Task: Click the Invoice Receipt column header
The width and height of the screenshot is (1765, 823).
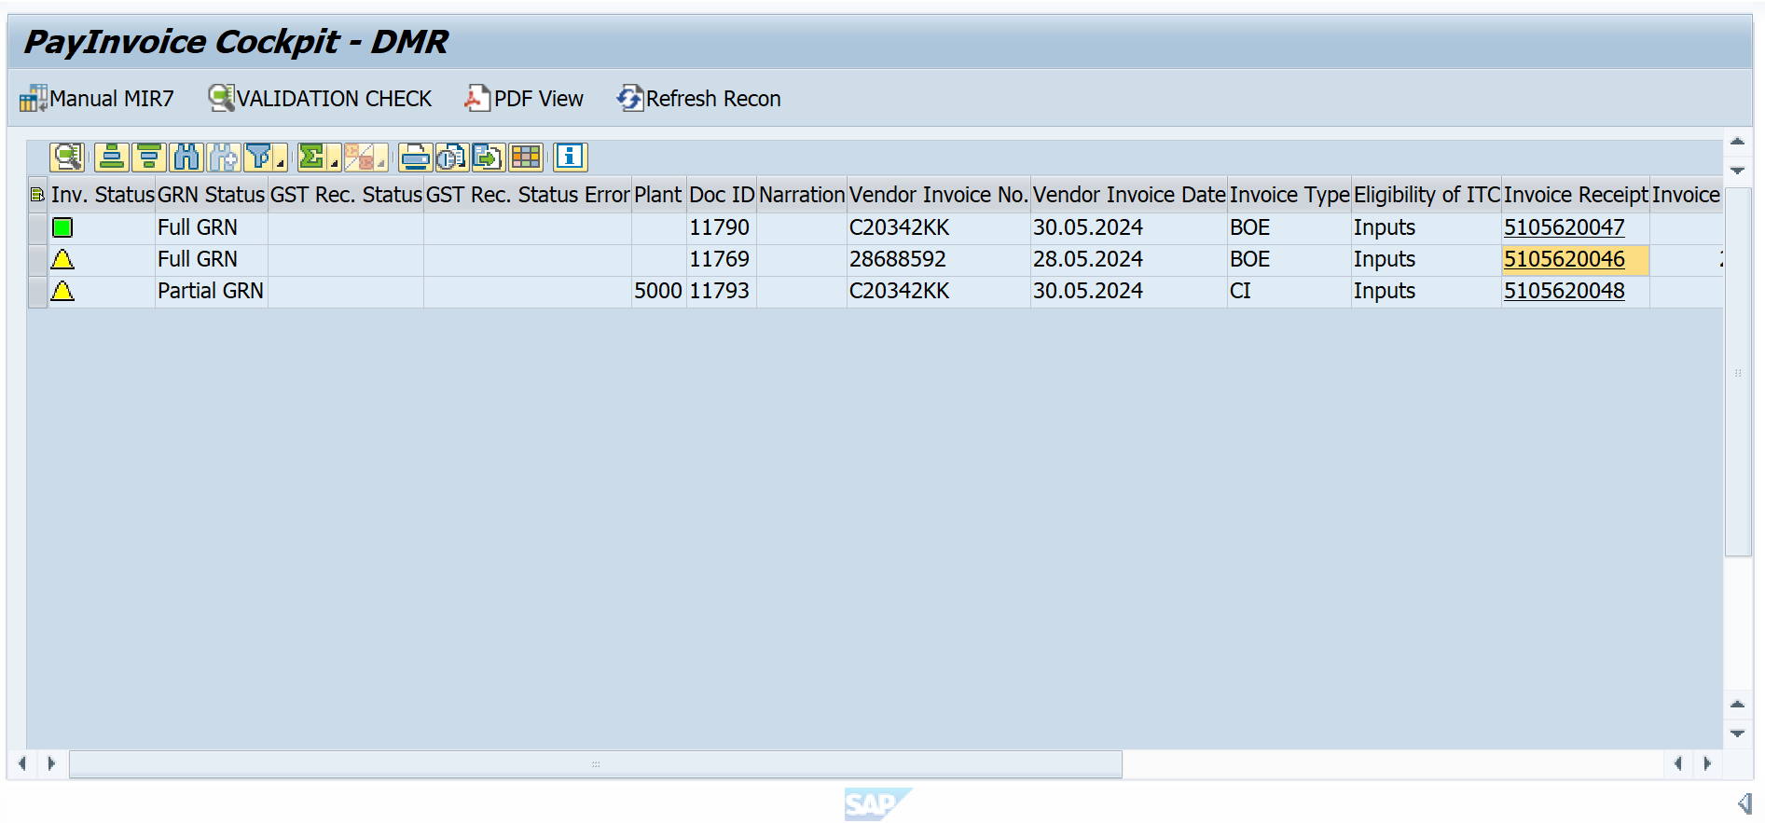Action: [1576, 194]
